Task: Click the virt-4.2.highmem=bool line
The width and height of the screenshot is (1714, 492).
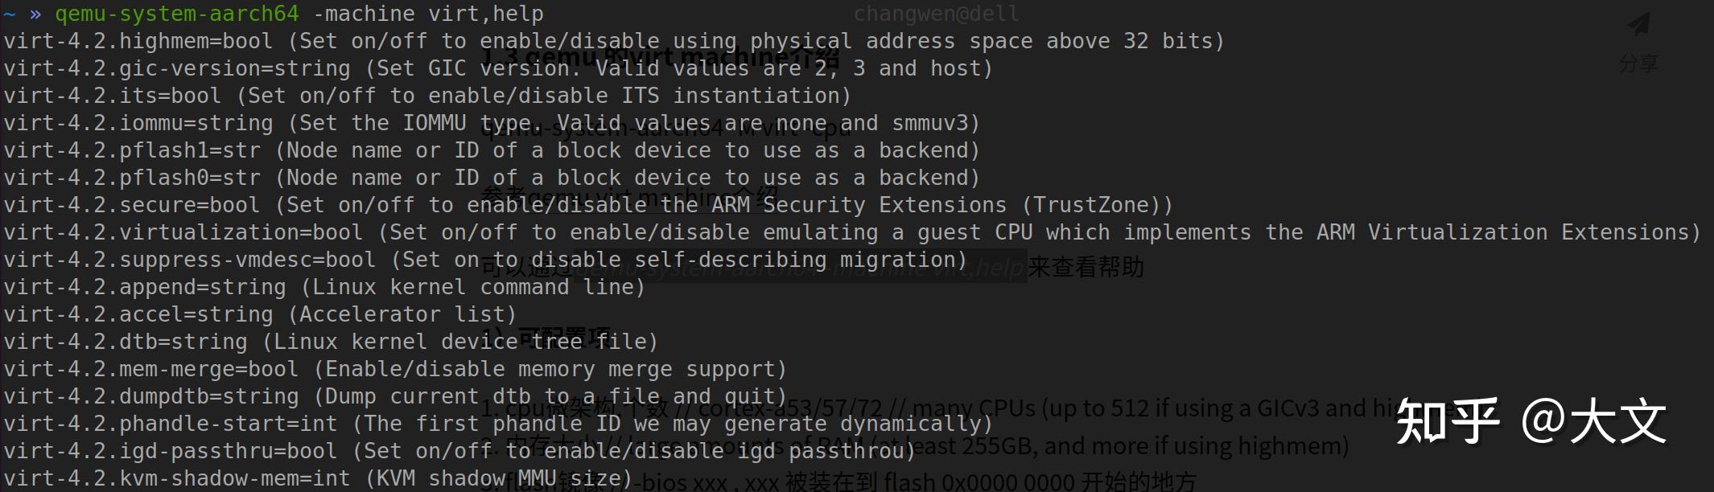Action: [x=613, y=41]
